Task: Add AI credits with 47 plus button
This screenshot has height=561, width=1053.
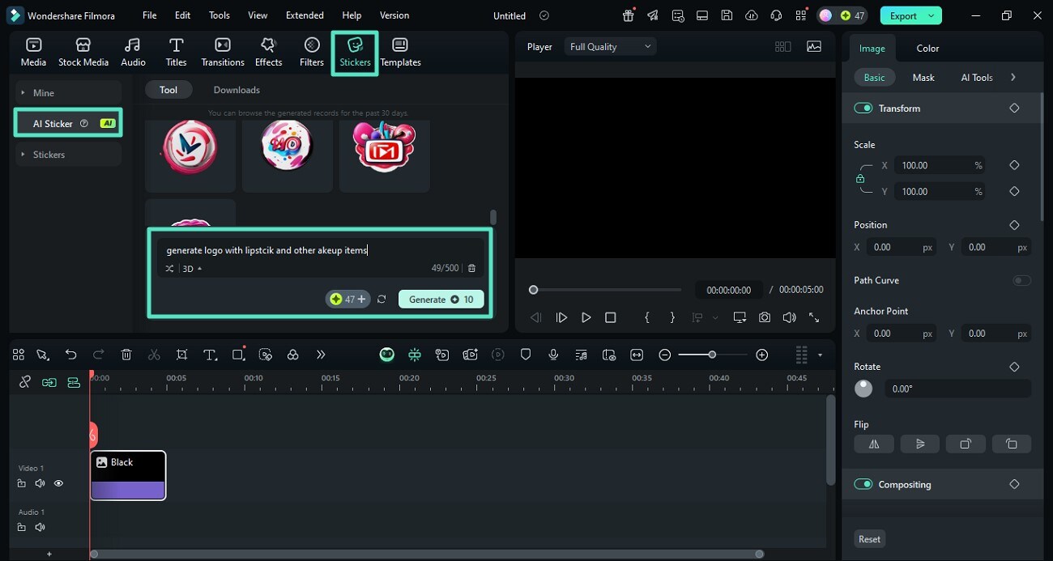Action: tap(347, 300)
